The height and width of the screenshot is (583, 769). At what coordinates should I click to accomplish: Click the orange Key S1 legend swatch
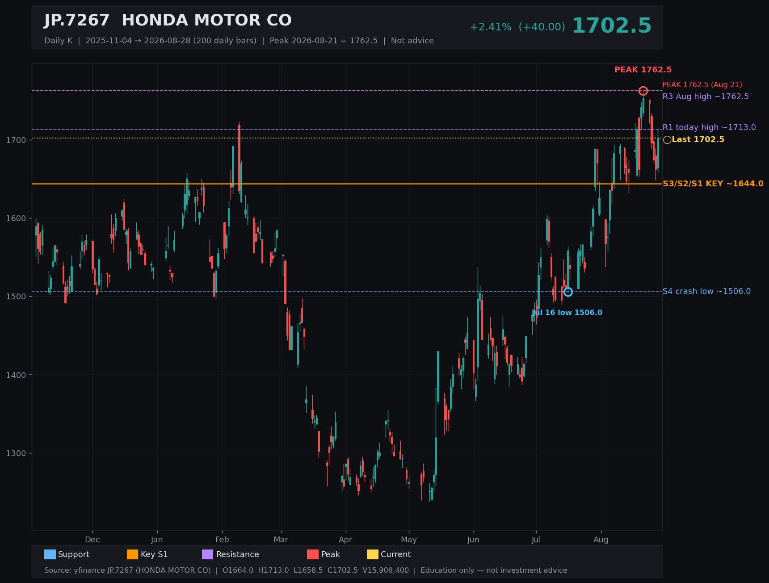tap(133, 554)
